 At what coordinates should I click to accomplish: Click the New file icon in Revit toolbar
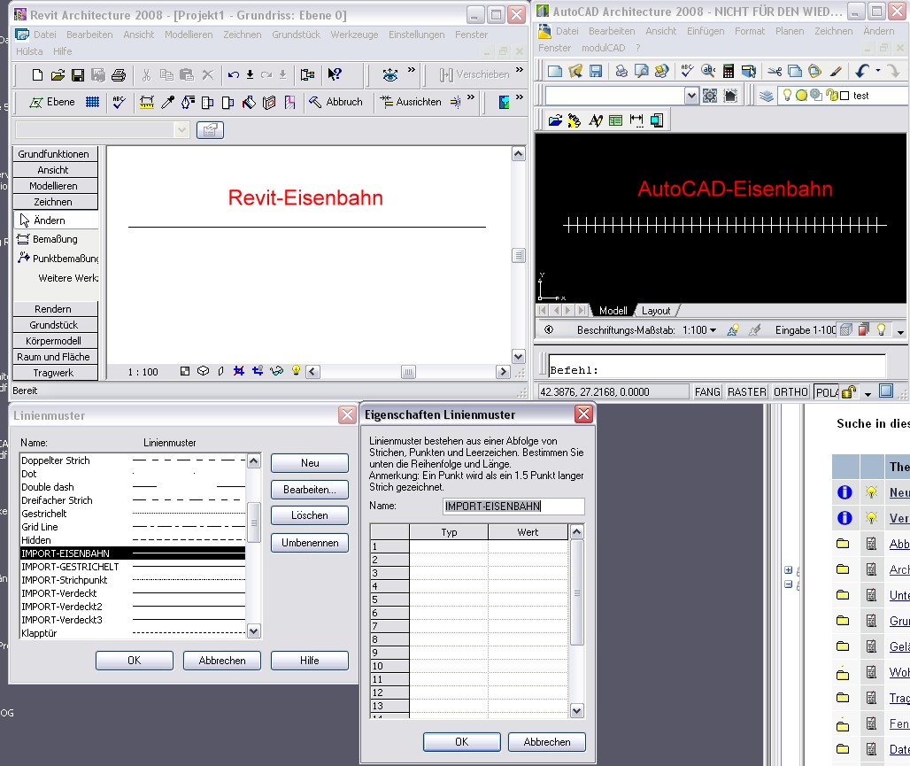click(37, 74)
